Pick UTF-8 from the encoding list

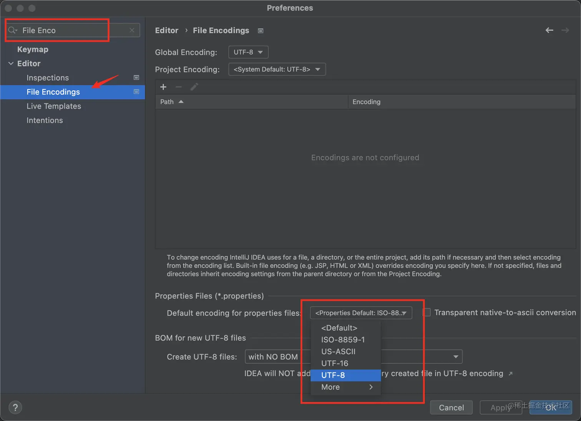(x=346, y=375)
